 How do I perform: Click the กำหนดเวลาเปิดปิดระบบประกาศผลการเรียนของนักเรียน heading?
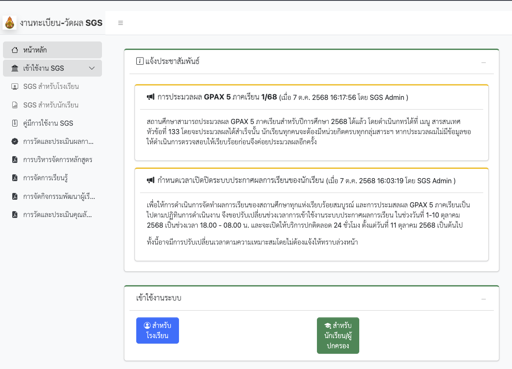tap(241, 181)
